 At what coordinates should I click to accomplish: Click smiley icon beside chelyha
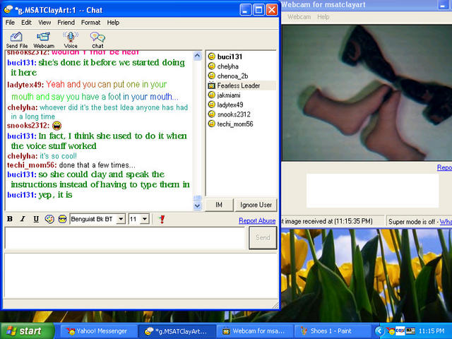pyautogui.click(x=212, y=66)
